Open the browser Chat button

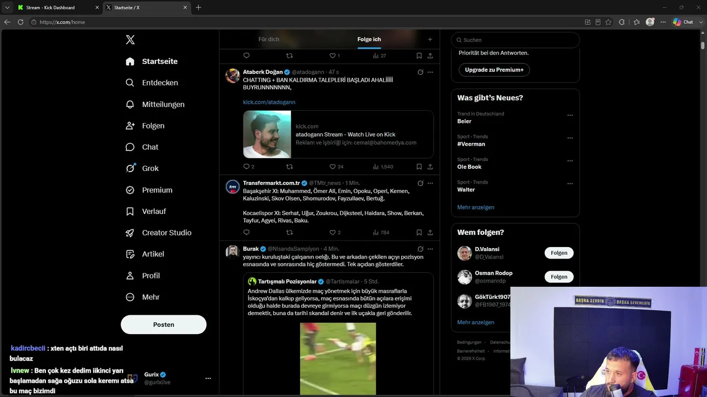[684, 22]
